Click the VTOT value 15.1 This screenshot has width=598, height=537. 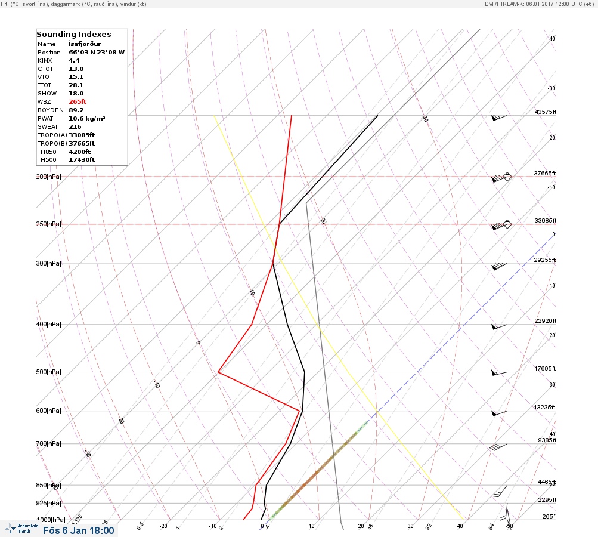(76, 77)
